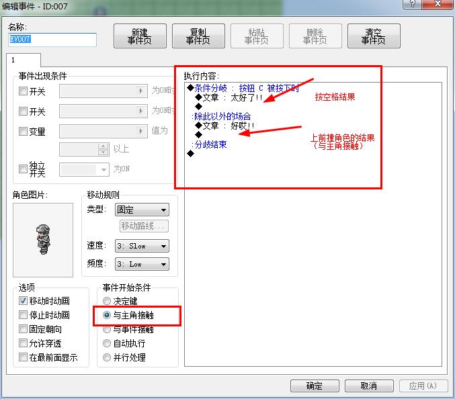
Task: Select the 与主角接触 trigger radio button
Action: 107,315
